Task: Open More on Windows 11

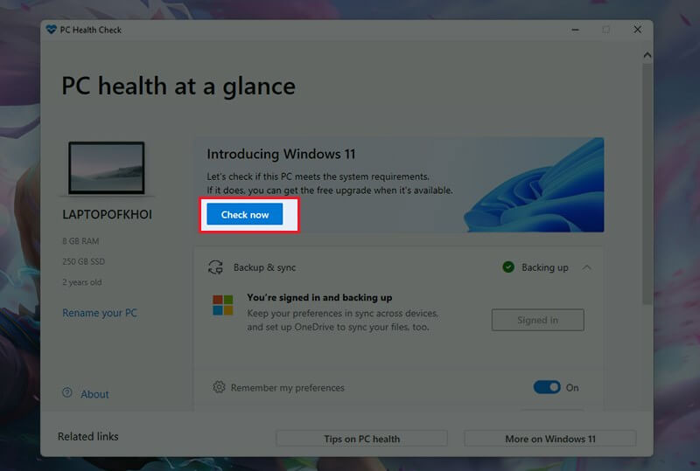Action: pyautogui.click(x=549, y=439)
